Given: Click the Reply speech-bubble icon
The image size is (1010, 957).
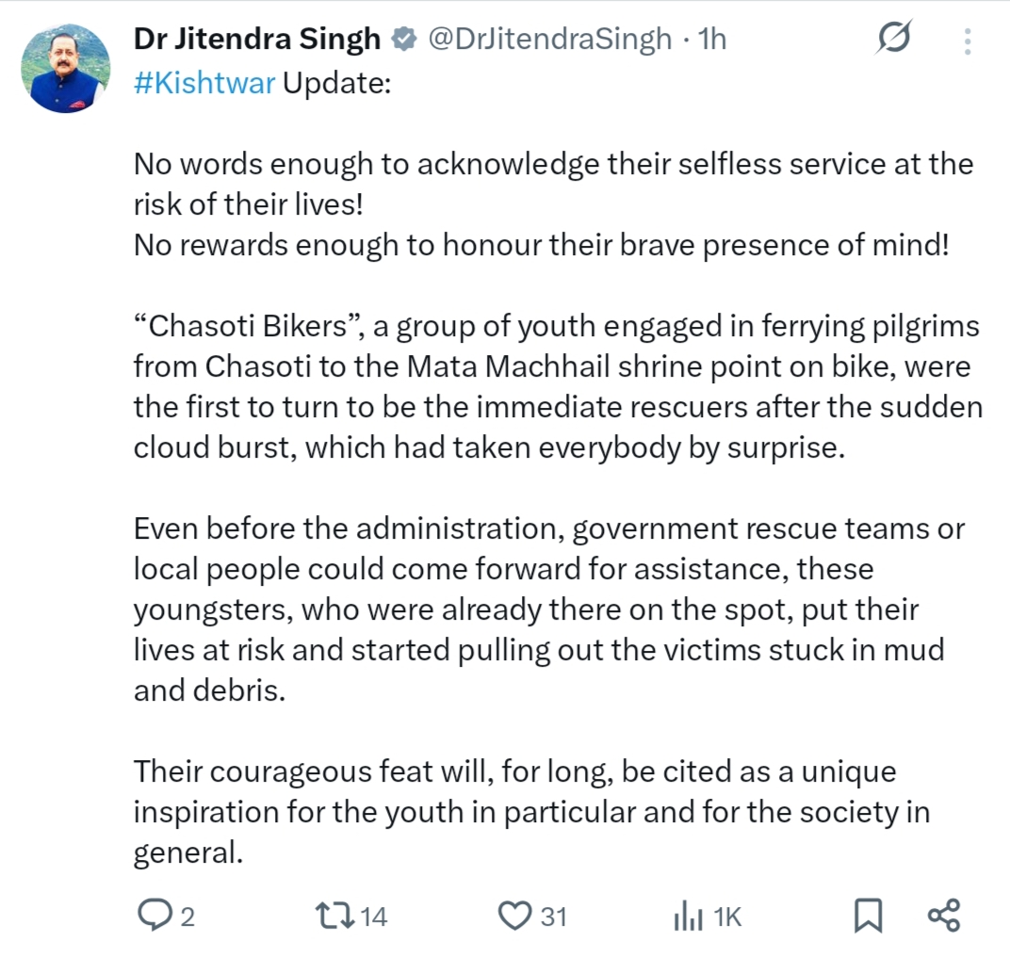Looking at the screenshot, I should 155,916.
